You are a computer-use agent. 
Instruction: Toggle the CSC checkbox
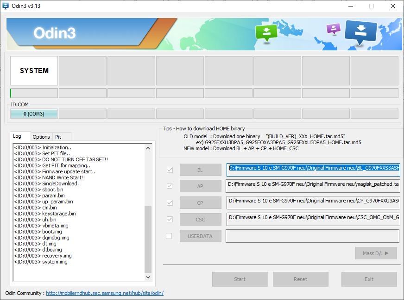[x=170, y=219]
